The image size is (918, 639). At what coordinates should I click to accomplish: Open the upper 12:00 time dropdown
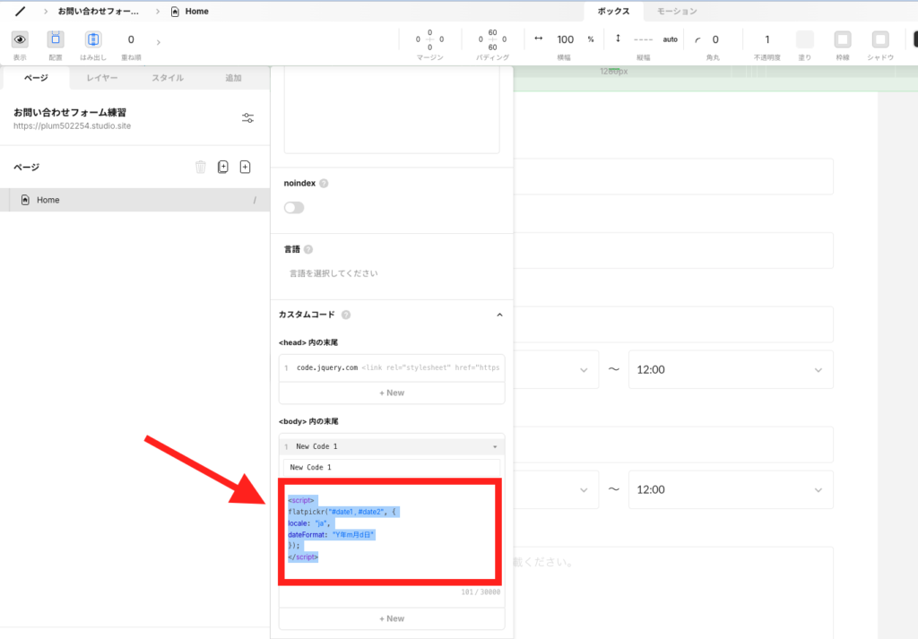[731, 370]
